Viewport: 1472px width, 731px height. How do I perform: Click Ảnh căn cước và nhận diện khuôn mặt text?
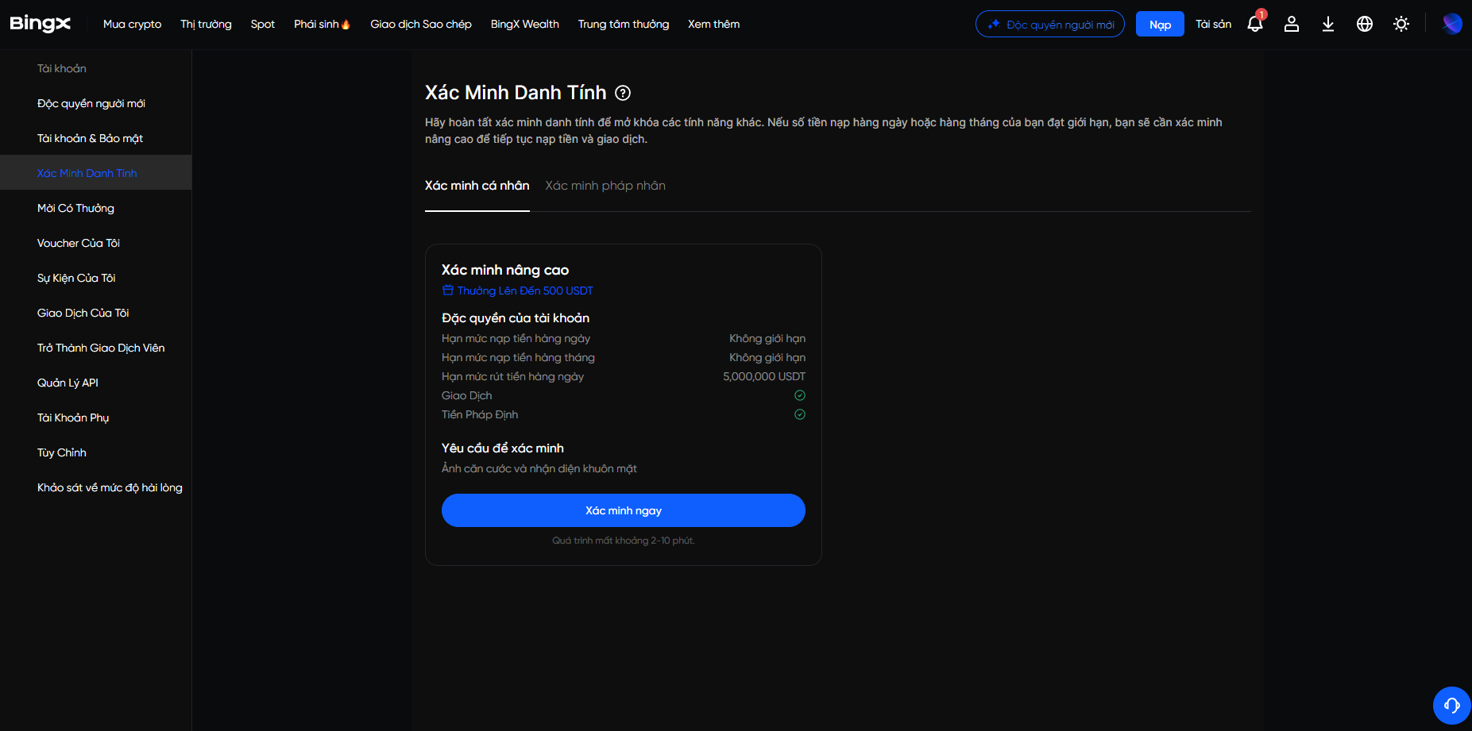pyautogui.click(x=539, y=468)
